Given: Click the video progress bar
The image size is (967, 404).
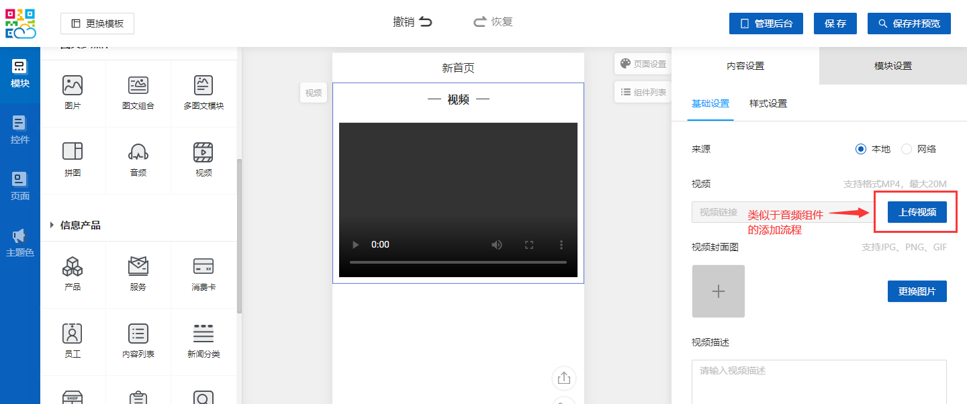Looking at the screenshot, I should 458,262.
